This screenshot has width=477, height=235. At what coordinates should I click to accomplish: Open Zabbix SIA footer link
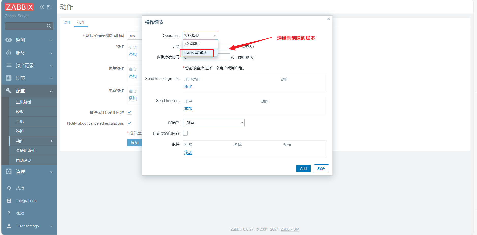[290, 229]
